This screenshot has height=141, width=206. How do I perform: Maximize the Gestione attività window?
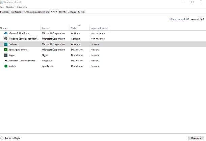192,2
